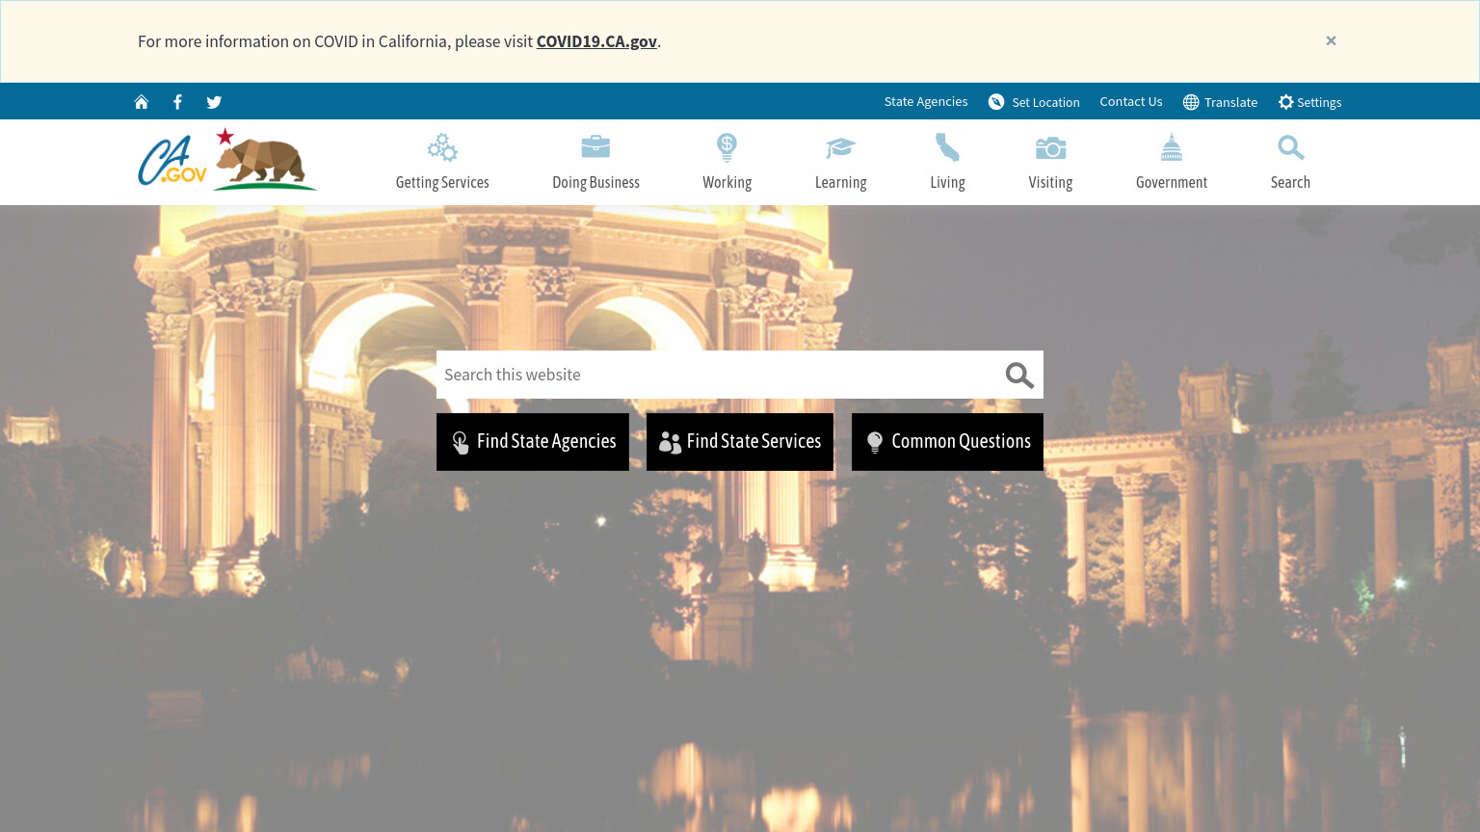Select Doing Business menu label

coord(595,182)
